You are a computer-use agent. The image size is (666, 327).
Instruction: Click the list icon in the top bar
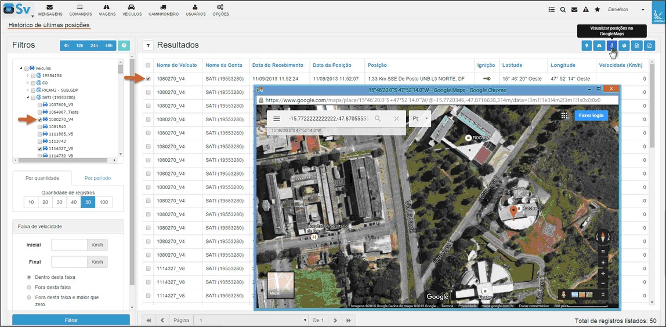point(552,9)
